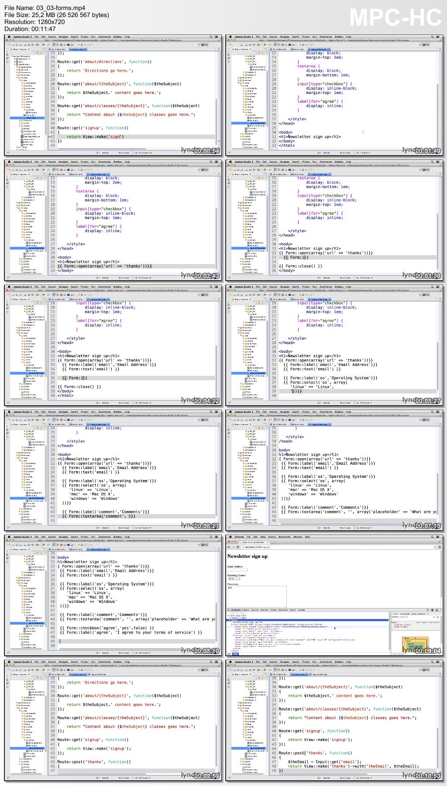Expand the vendor folder in the 00:00:54 frame's tree
447x786 pixels.
20,126
